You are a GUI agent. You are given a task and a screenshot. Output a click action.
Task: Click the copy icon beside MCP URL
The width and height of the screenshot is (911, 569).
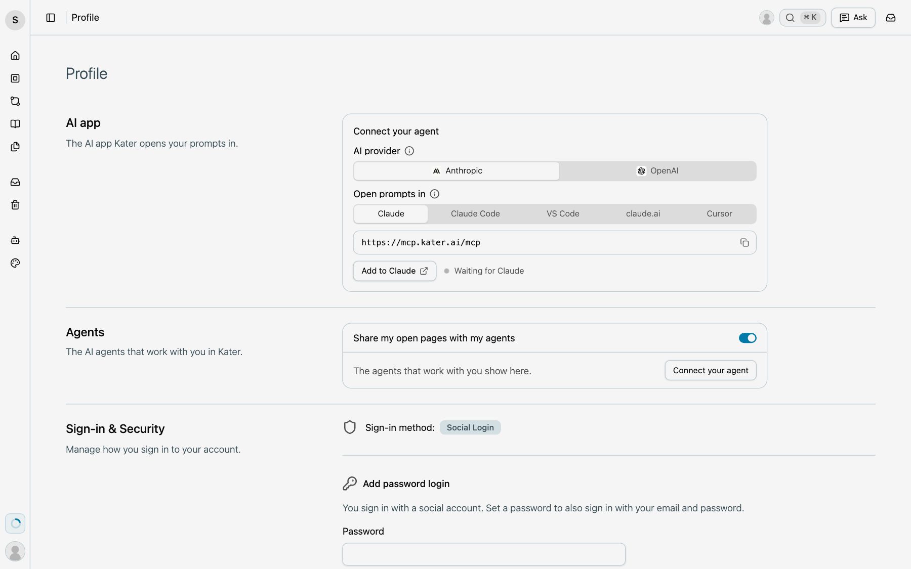point(744,243)
